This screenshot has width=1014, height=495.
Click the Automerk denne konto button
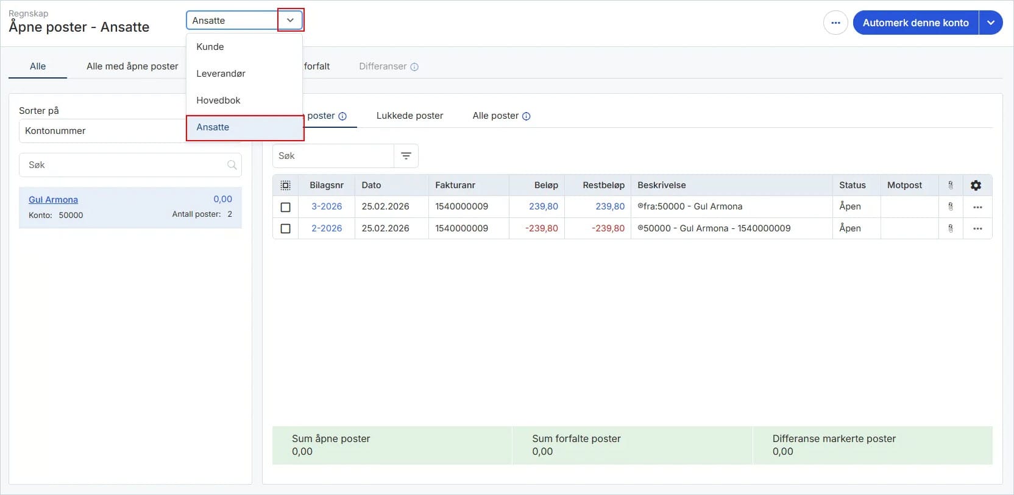[x=915, y=23]
